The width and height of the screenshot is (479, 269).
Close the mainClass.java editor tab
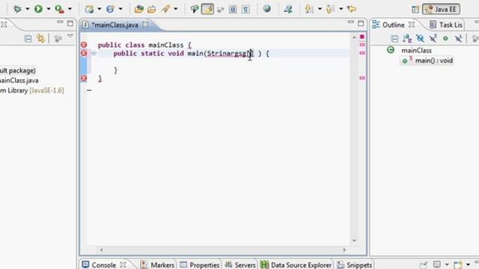tap(146, 25)
